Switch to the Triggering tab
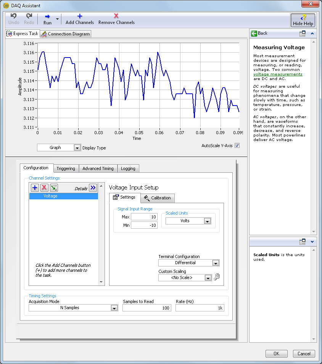322x364 pixels. (66, 168)
